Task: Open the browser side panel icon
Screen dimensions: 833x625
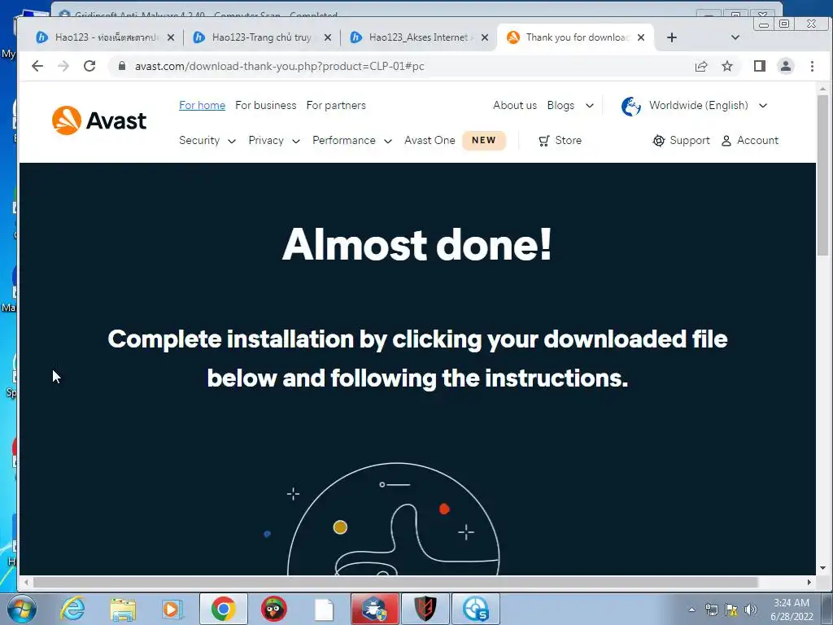Action: pyautogui.click(x=759, y=66)
